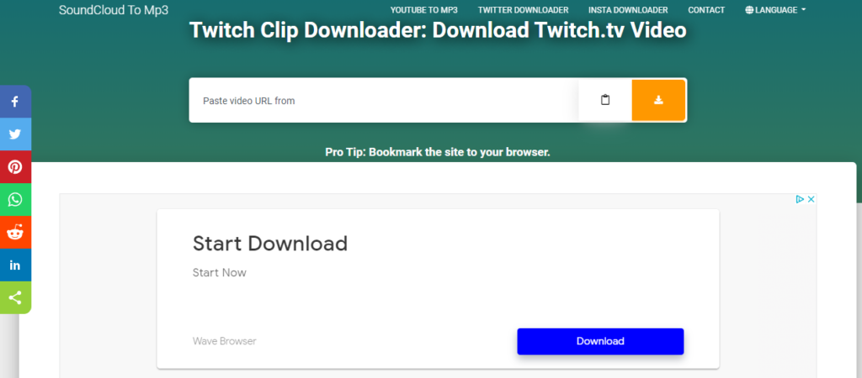Viewport: 862px width, 378px height.
Task: Click the clipboard paste icon
Action: point(604,101)
